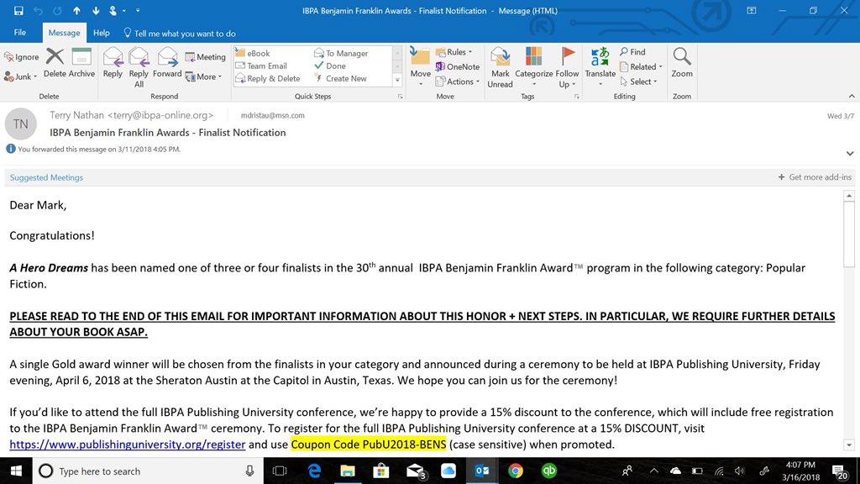Create New quick step
This screenshot has height=484, width=860.
[341, 78]
